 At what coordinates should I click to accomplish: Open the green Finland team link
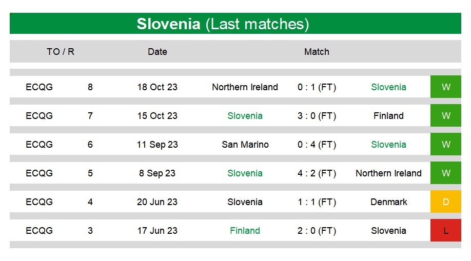tap(245, 231)
